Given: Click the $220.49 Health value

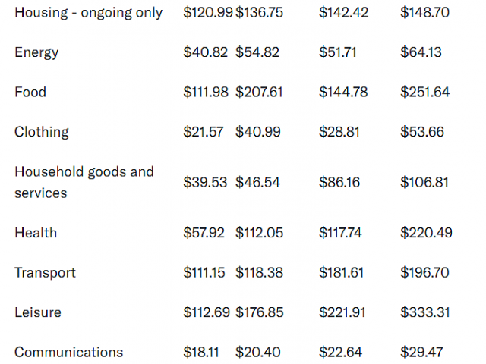Looking at the screenshot, I should [x=426, y=233].
